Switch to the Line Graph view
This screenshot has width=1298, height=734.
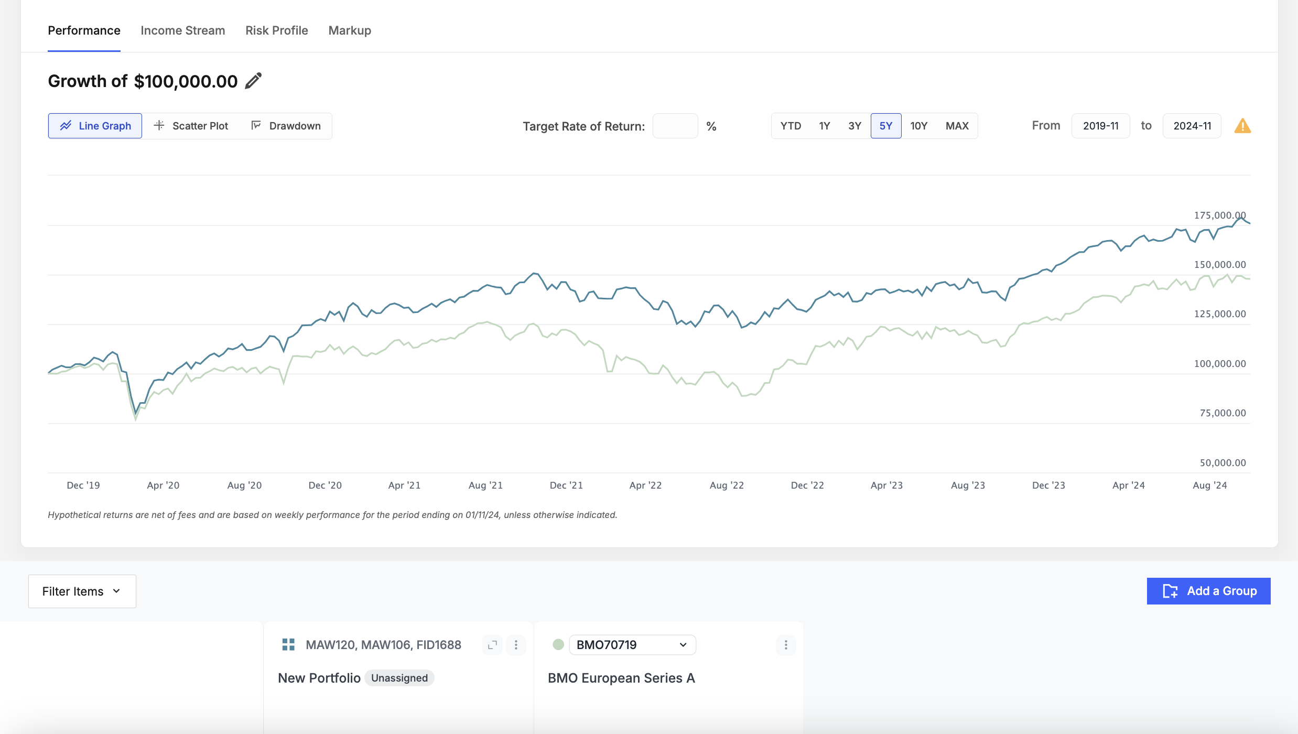[95, 126]
